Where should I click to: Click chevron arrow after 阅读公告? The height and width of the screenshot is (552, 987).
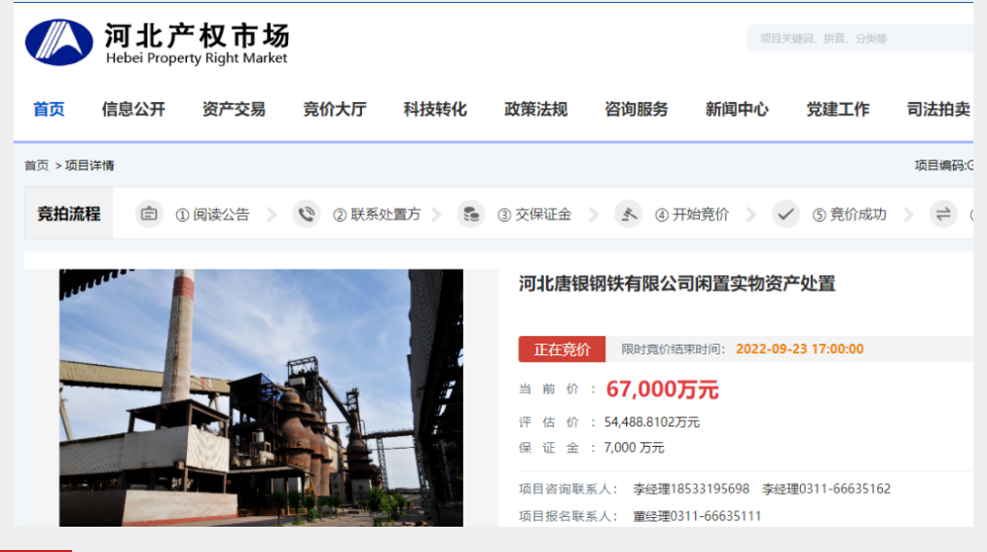(272, 214)
